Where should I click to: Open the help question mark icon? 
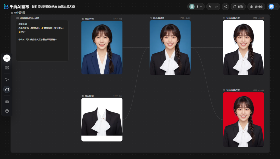click(x=7, y=111)
